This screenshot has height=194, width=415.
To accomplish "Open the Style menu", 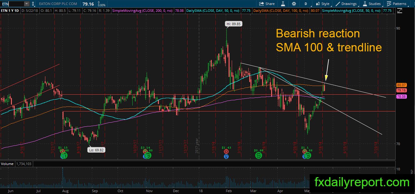I will pyautogui.click(x=322, y=4).
